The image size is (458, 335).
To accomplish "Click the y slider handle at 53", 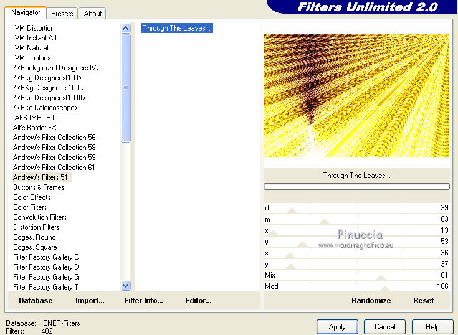I will click(302, 244).
